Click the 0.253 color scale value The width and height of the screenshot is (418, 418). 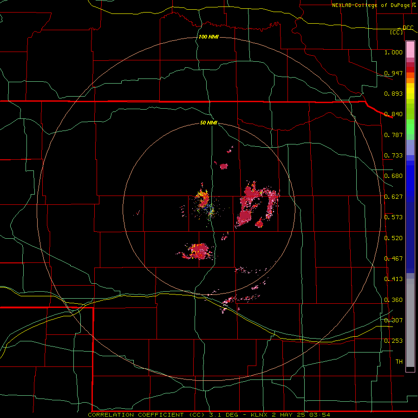tap(393, 341)
